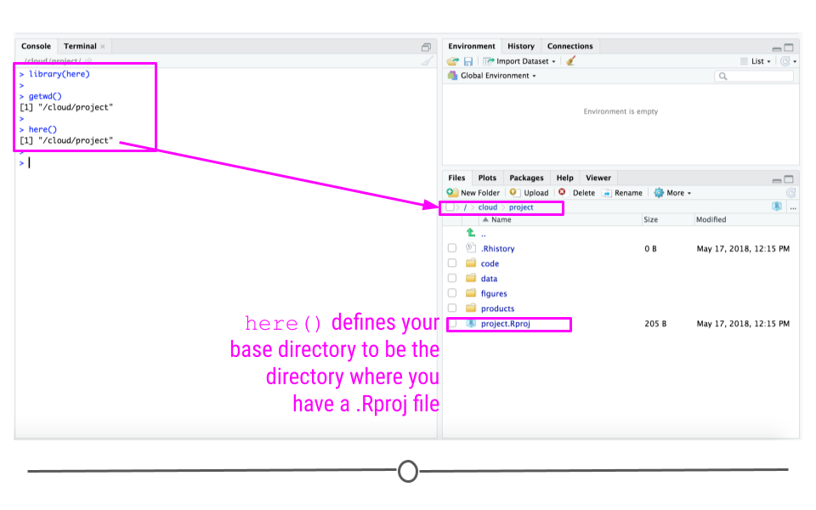Minimize the Environment pane
This screenshot has height=510, width=816.
[x=776, y=48]
